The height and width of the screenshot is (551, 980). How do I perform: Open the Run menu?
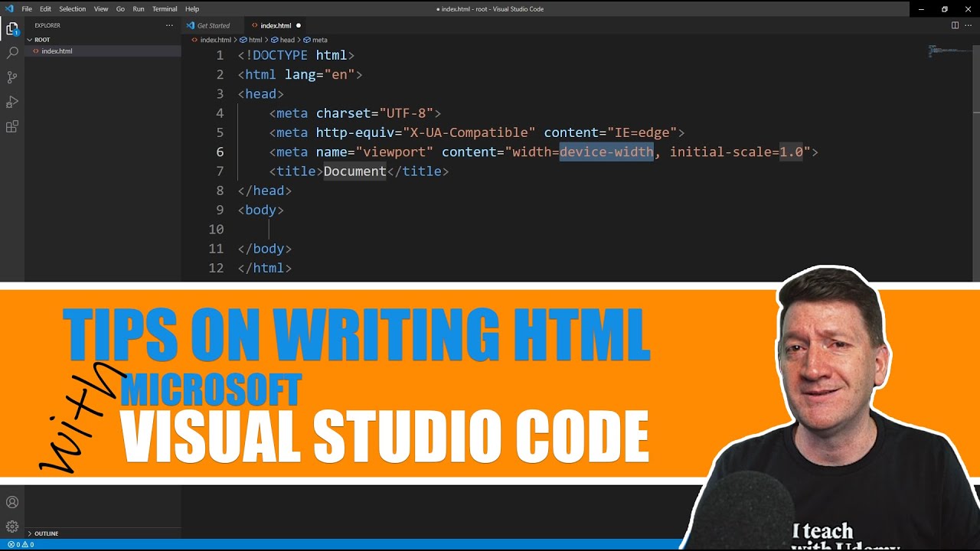139,8
